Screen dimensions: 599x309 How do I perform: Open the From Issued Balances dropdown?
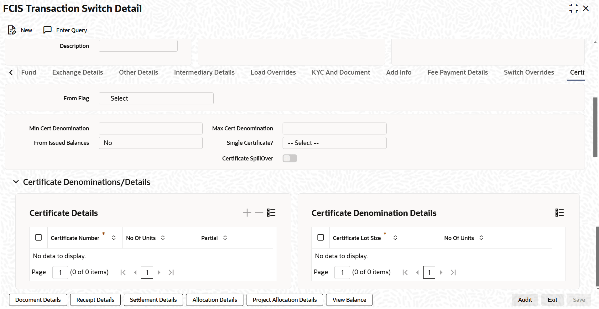pos(150,143)
